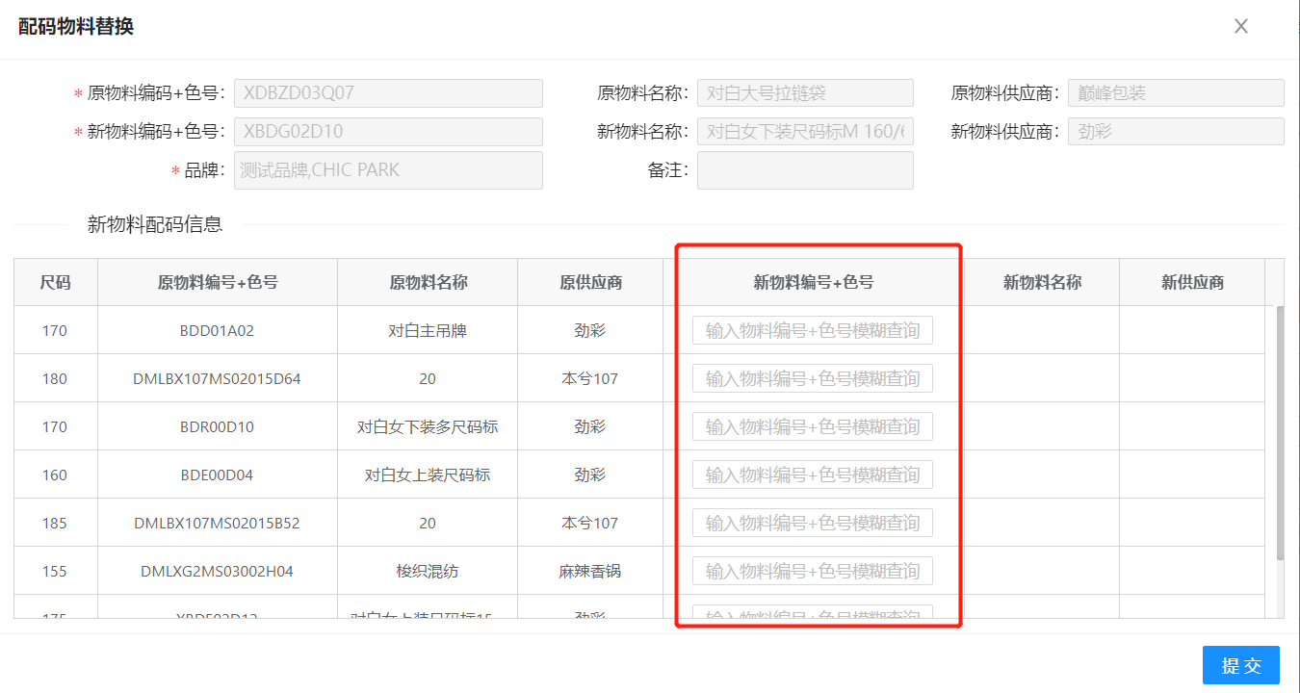Click new material search input for row BDE00D04
This screenshot has height=693, width=1300.
[812, 475]
